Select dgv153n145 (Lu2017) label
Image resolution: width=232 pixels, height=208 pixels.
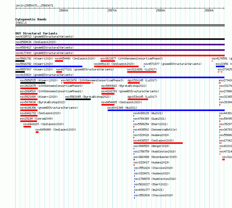142,97
